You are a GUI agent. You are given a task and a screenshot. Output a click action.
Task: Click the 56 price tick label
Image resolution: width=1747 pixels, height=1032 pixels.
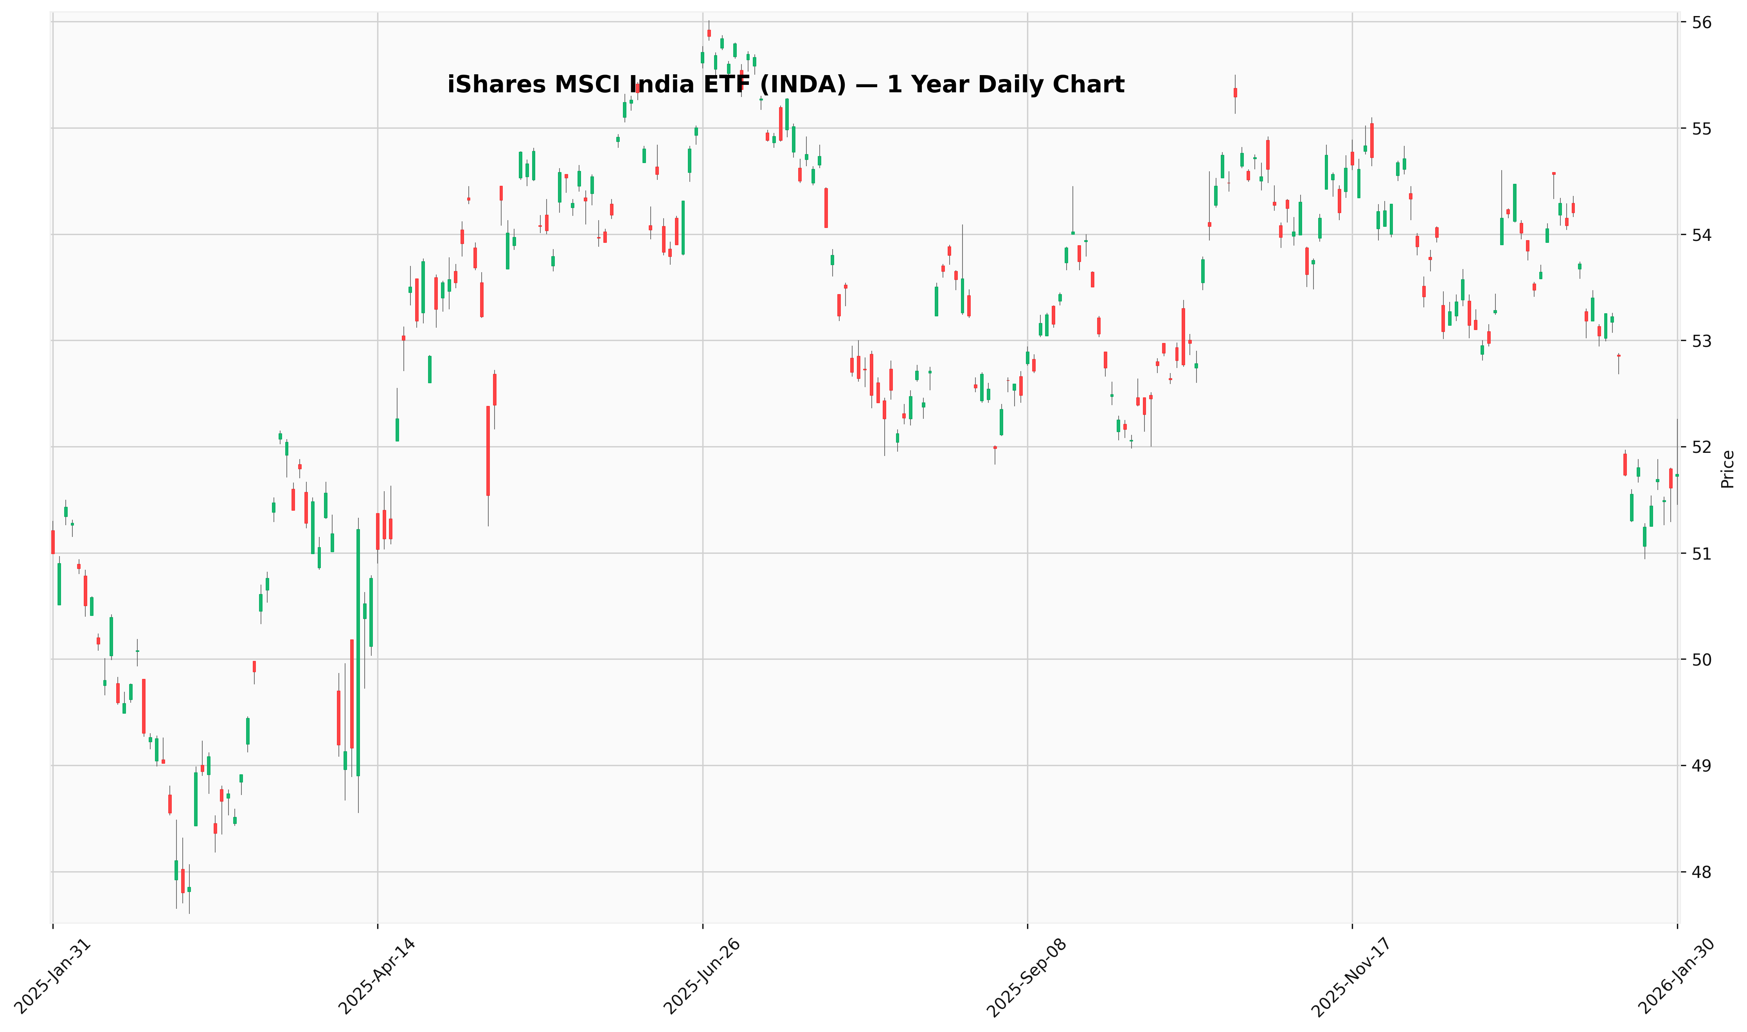(x=1702, y=22)
